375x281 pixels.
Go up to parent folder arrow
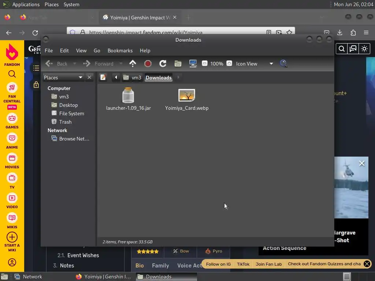tap(133, 64)
